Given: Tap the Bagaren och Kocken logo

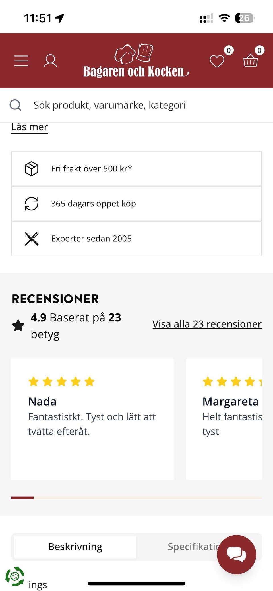Looking at the screenshot, I should click(x=136, y=61).
